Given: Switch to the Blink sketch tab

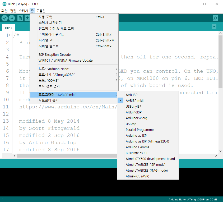Looking at the screenshot, I should coord(9,28).
